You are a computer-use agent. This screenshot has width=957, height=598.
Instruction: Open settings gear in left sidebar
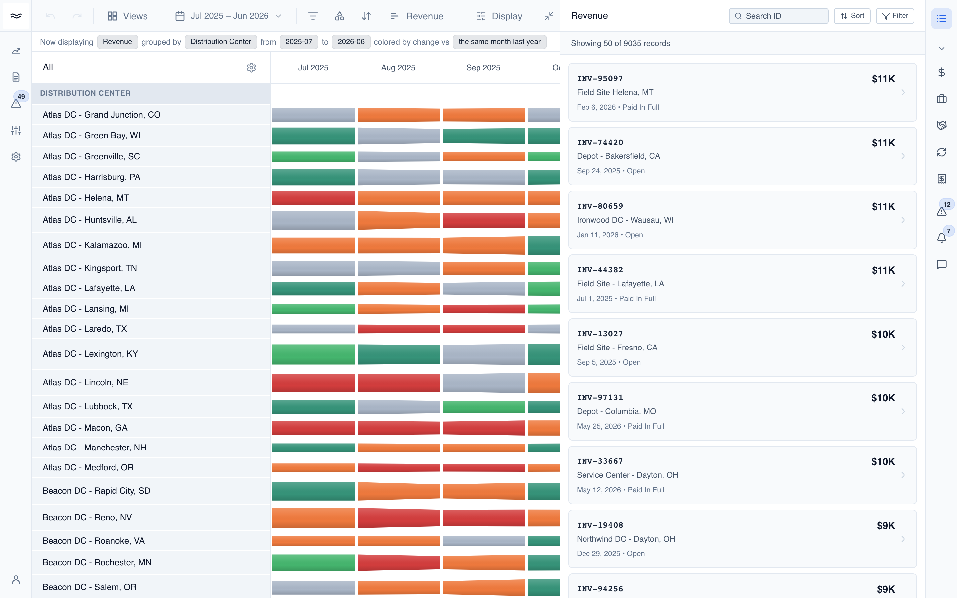tap(16, 156)
